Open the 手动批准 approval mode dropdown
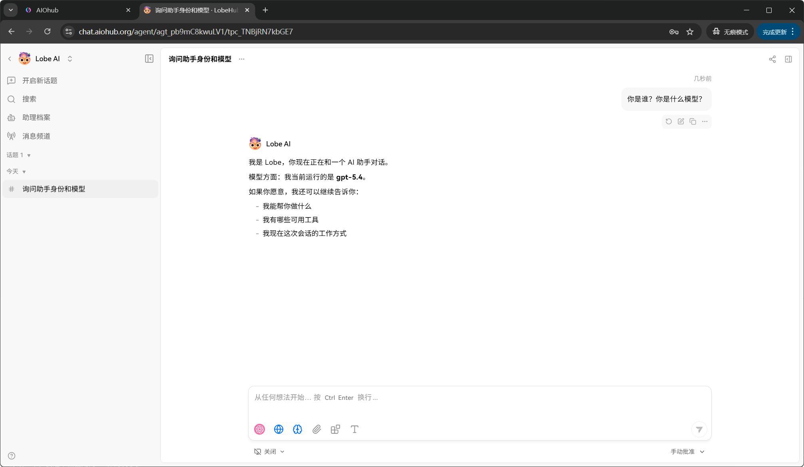 point(688,451)
